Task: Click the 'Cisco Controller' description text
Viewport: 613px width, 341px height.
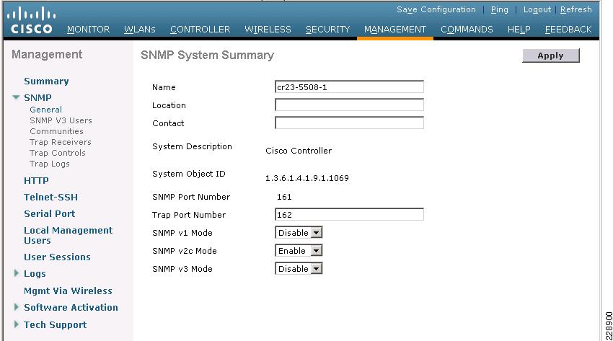Action: pyautogui.click(x=299, y=151)
